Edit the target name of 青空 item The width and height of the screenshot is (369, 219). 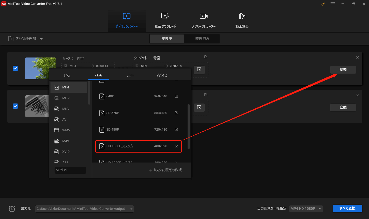(206, 57)
